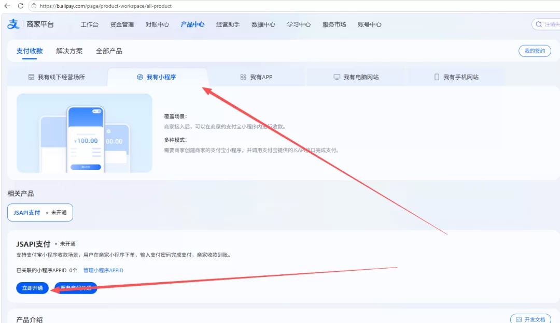Select 我有手机网站 scenario tab

(x=456, y=77)
